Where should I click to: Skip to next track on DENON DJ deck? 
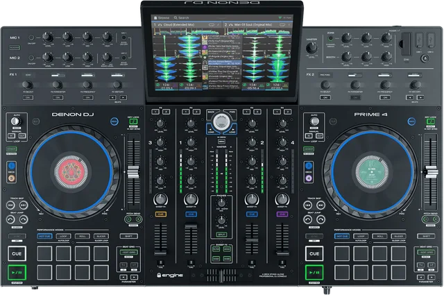click(23, 205)
